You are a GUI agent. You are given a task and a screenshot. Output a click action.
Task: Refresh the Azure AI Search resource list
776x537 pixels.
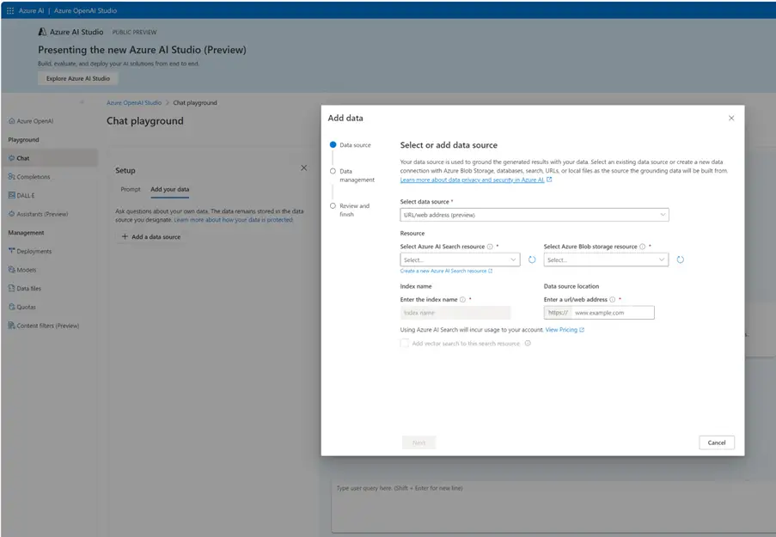(x=532, y=259)
